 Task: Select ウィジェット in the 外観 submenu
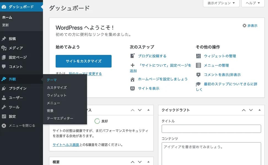tap(56, 95)
